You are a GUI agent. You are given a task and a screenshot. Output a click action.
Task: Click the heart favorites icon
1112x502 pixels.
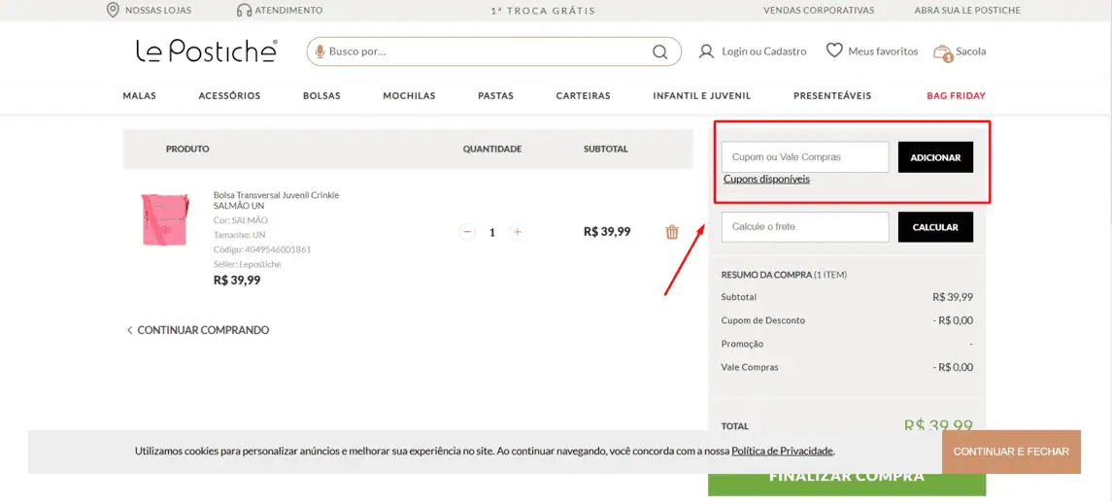point(834,51)
